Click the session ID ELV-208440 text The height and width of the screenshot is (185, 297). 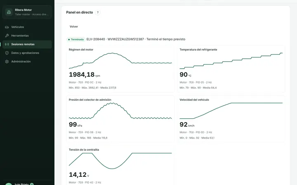point(96,39)
